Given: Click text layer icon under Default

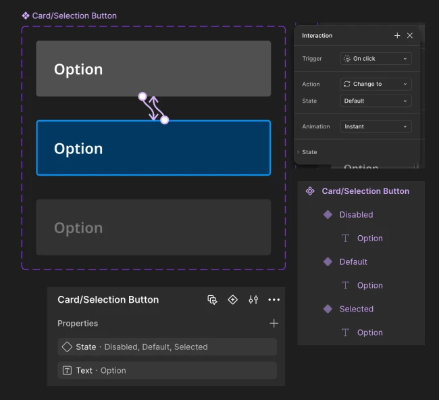Looking at the screenshot, I should 345,285.
